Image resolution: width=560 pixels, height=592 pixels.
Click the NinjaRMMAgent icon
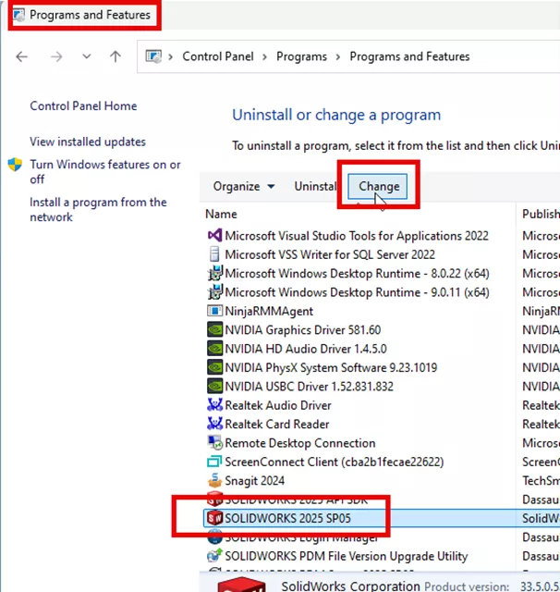(214, 311)
